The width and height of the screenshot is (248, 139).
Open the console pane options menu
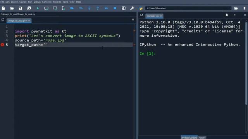[245, 15]
